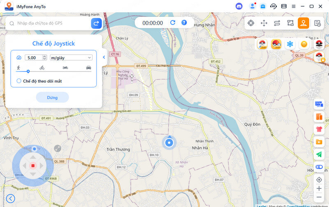Open the hamburger menu in title bar
Image resolution: width=329 pixels, height=207 pixels.
[x=294, y=6]
